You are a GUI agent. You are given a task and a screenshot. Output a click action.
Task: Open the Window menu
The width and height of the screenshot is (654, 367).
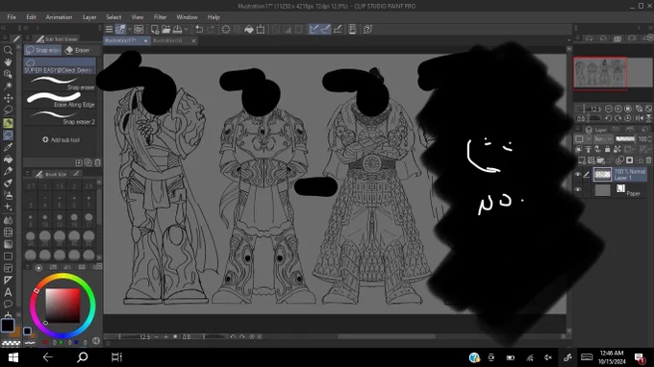click(187, 17)
